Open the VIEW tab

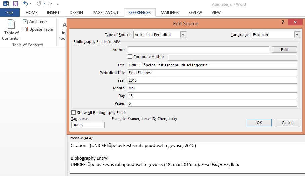pos(216,13)
